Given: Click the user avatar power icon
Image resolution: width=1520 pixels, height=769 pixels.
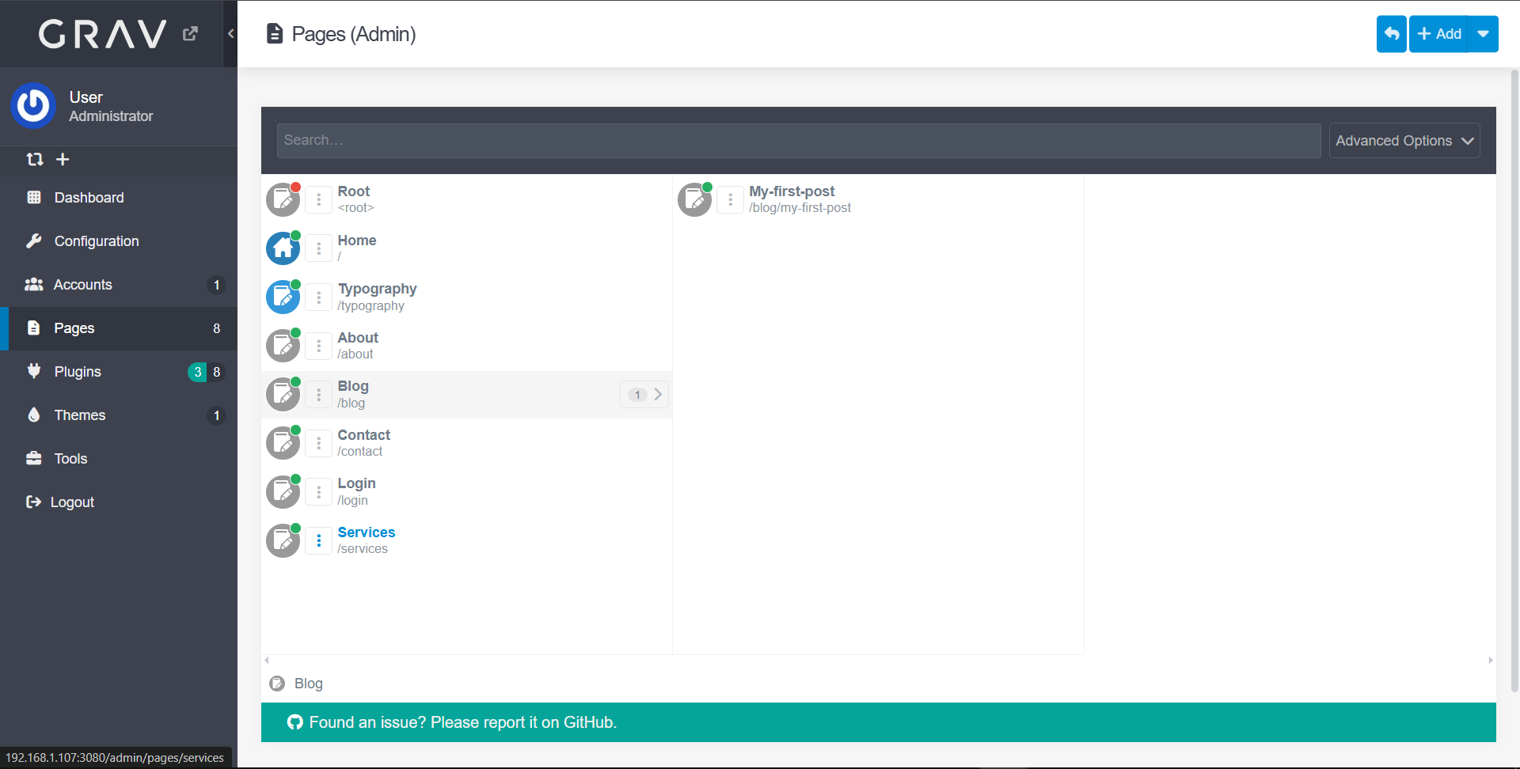Looking at the screenshot, I should (x=33, y=106).
